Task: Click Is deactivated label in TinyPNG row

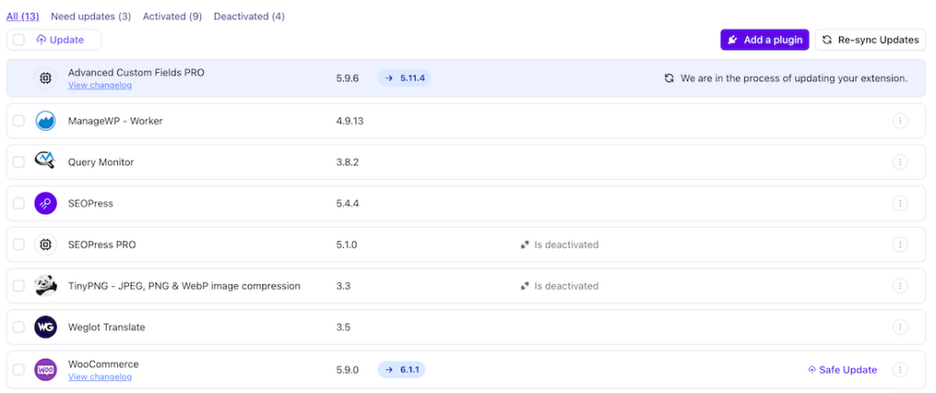Action: [x=567, y=285]
